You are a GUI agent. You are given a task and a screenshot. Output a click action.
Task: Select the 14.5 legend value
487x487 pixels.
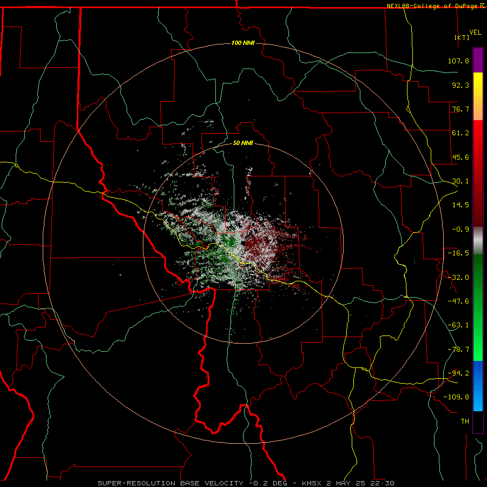(x=460, y=205)
